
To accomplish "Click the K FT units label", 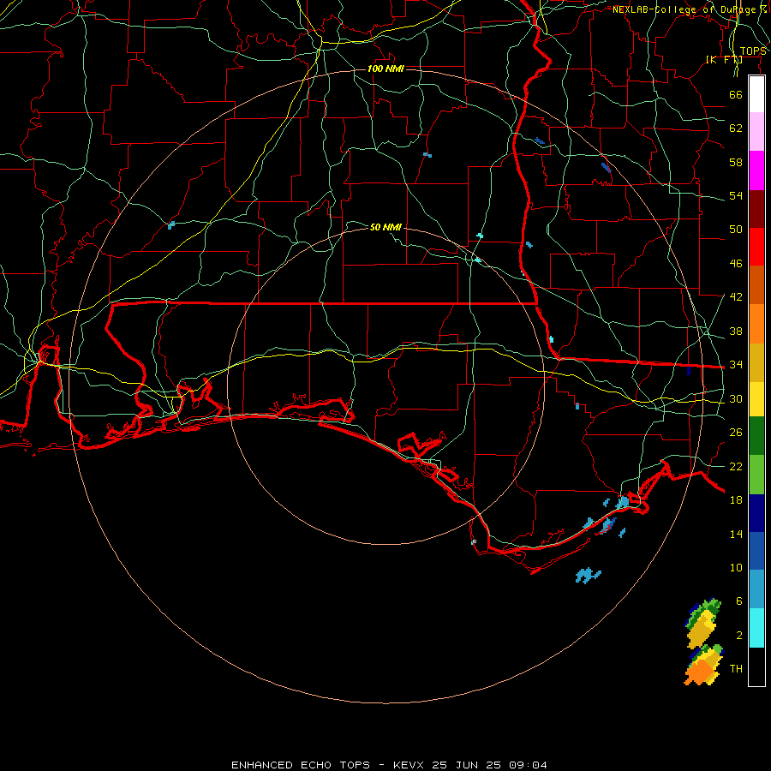I will [x=724, y=59].
